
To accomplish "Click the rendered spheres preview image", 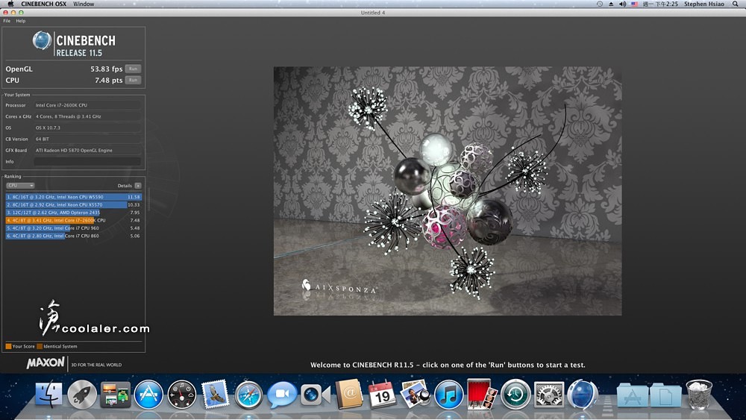I will point(447,191).
